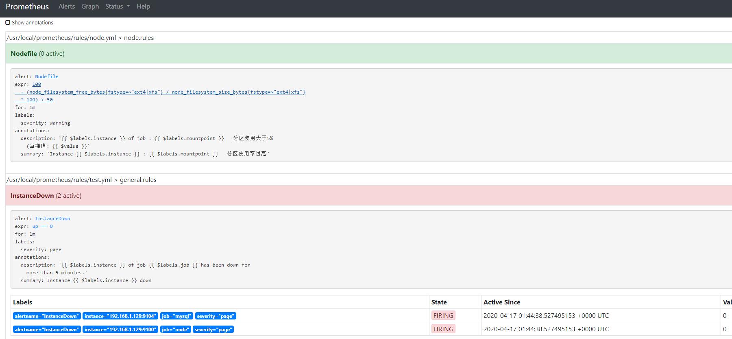This screenshot has width=732, height=339.
Task: Click the job="mysql" label badge
Action: (176, 316)
